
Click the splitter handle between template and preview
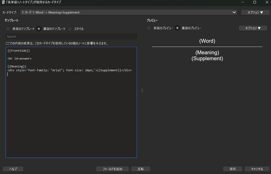click(x=142, y=90)
